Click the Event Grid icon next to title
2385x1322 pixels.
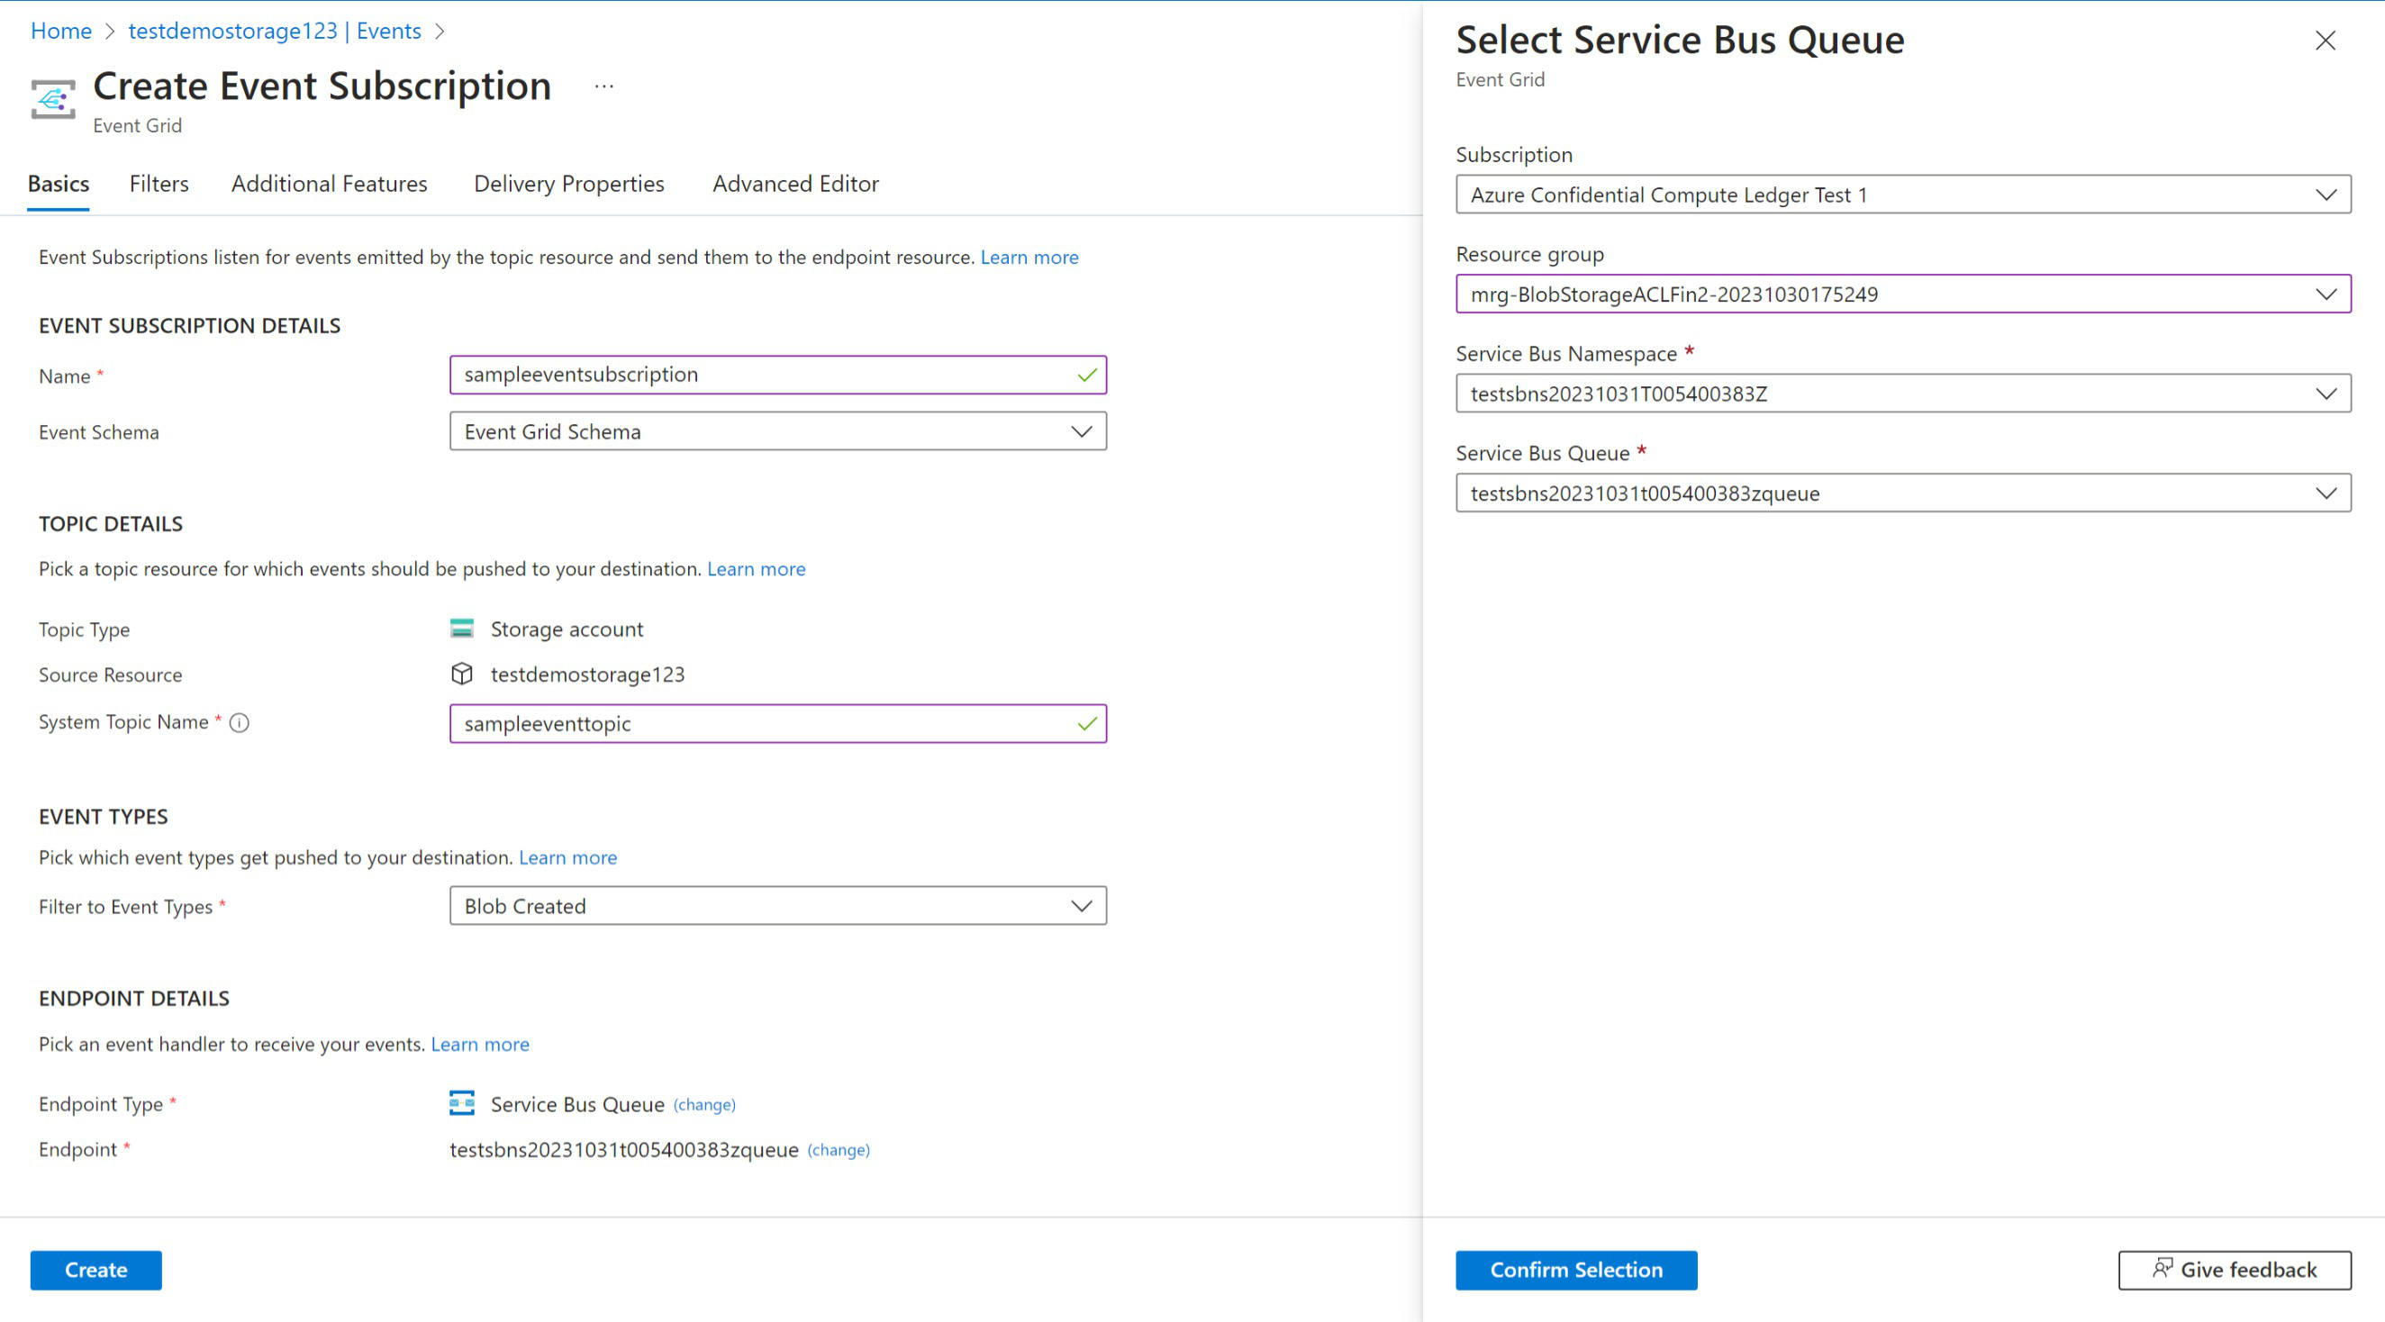[x=55, y=97]
